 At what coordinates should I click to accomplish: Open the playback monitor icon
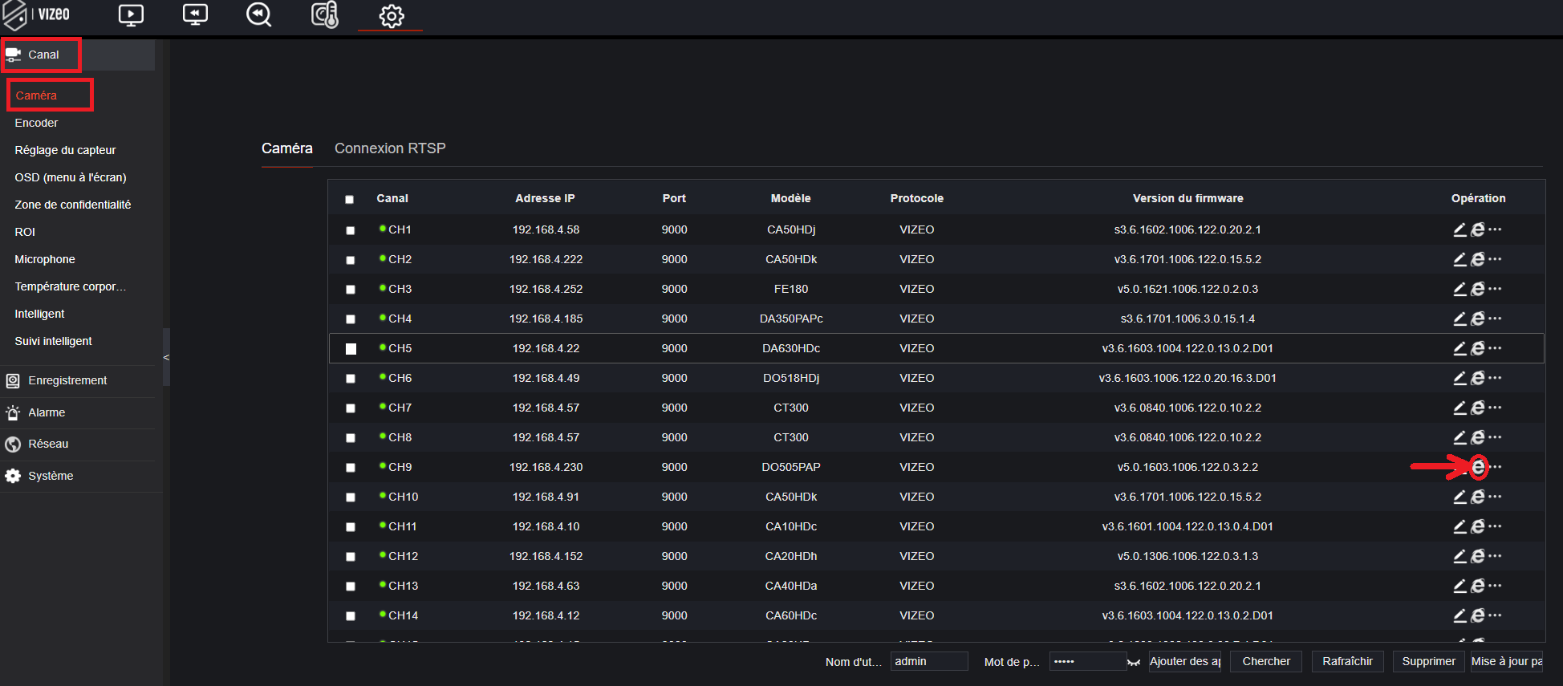[195, 15]
